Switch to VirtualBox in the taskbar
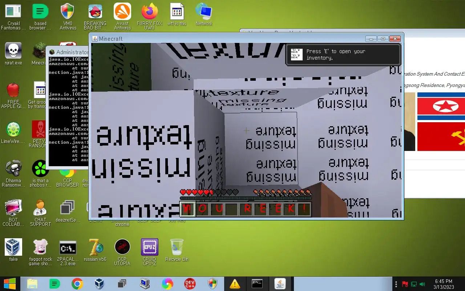The image size is (465, 291). click(x=100, y=284)
